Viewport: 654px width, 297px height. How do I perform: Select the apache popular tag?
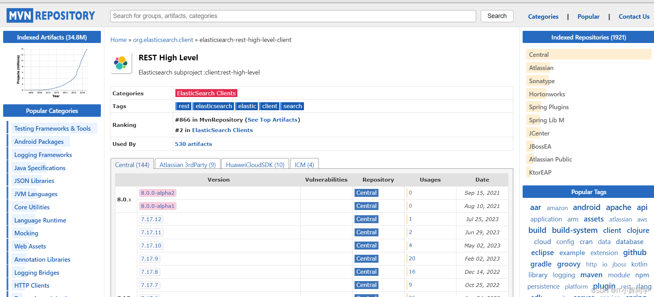[x=618, y=207]
